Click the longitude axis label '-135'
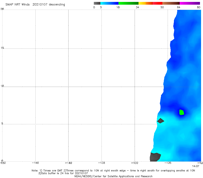Screen dimensions: 203x178 (x=101, y=163)
